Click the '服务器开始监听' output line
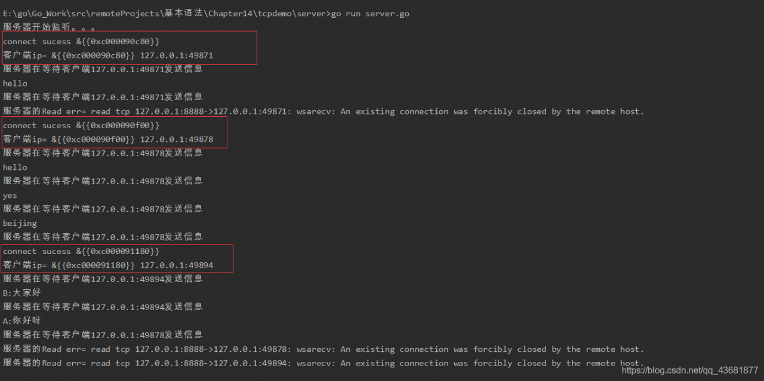 point(50,27)
